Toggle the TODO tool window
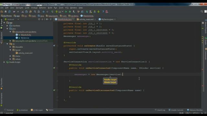Screen dimensions: 207x116 [x=49, y=110]
